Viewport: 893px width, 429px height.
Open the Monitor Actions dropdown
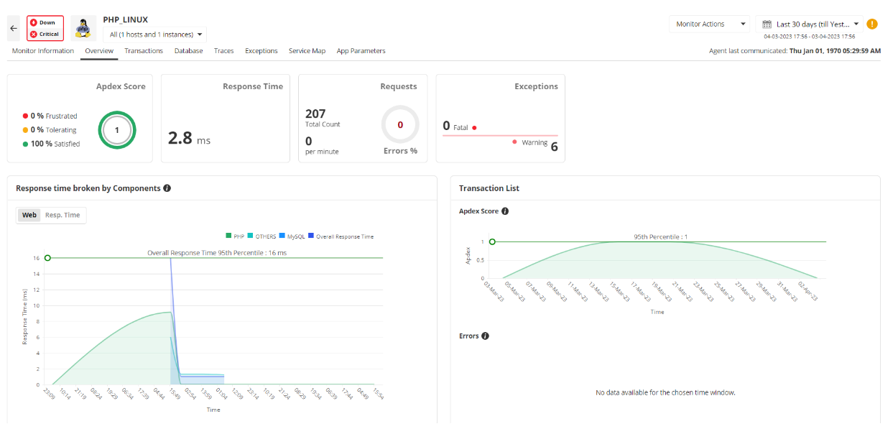[x=708, y=24]
